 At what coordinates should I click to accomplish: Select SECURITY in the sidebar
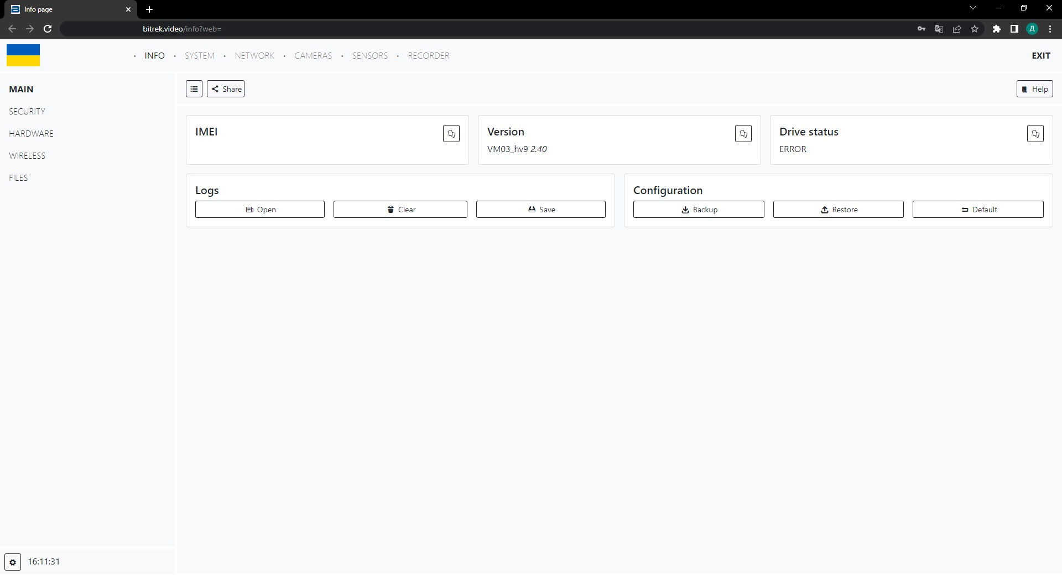27,112
